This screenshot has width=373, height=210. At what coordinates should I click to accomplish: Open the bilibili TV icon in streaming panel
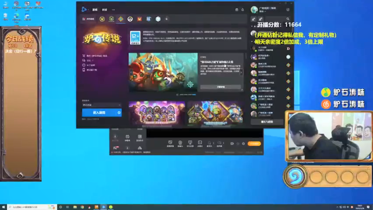[127, 138]
